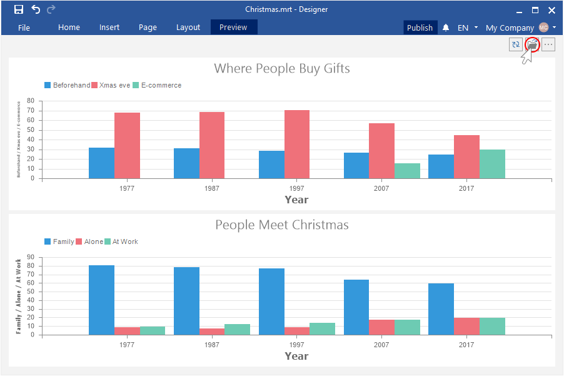Screen dimensions: 564x376
Task: Click the Year axis label of Christmas chart
Action: click(296, 356)
